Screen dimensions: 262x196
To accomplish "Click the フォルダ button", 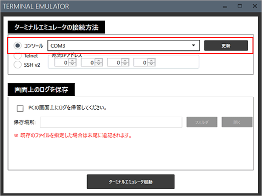I will [202, 122].
